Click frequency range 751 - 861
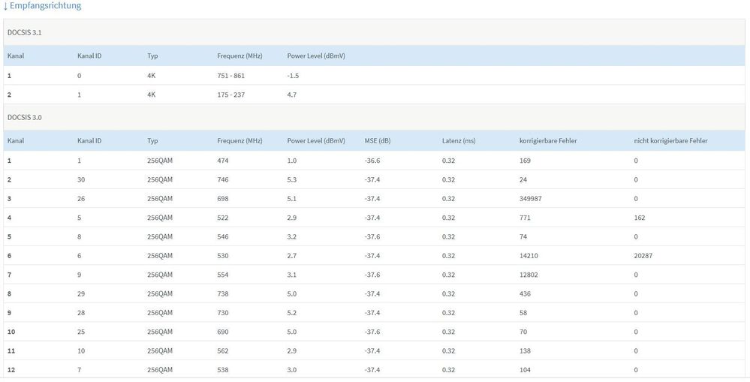This screenshot has width=750, height=382. [x=230, y=76]
